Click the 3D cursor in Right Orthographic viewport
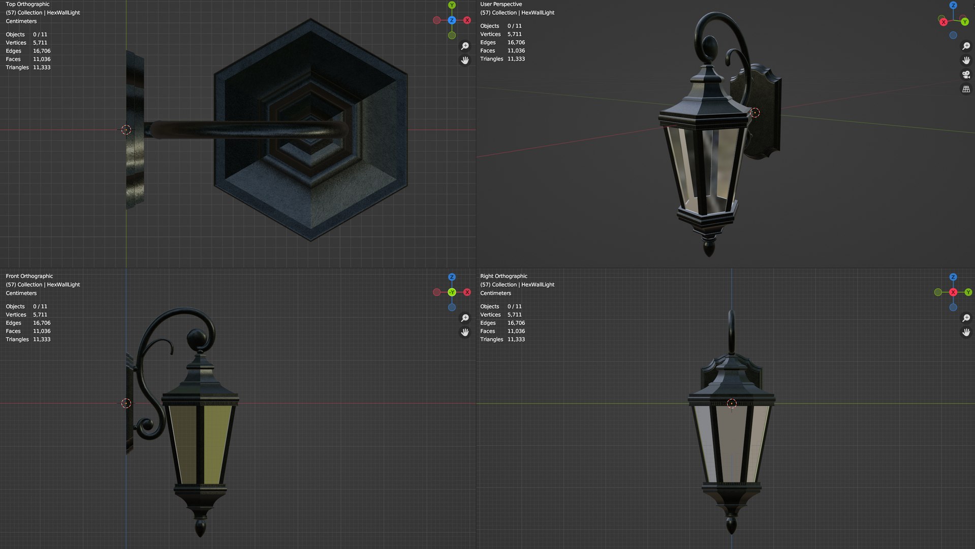975x549 pixels. coord(732,403)
